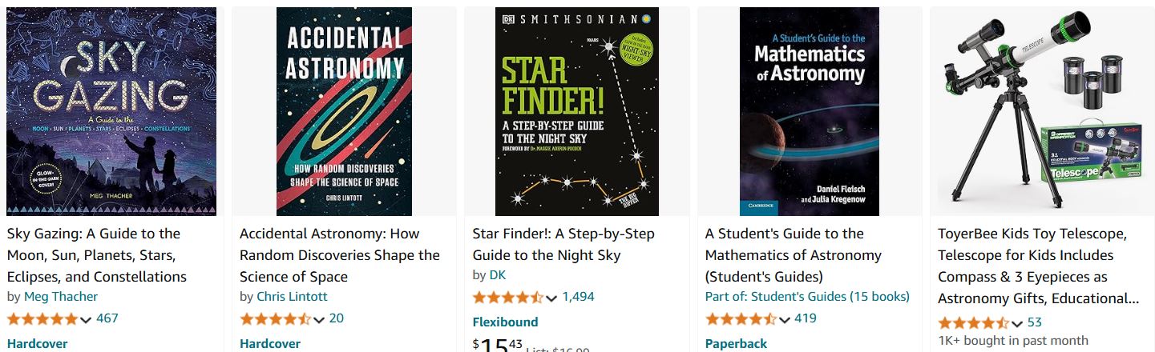Open Student's Guides (15 books) series link

807,297
